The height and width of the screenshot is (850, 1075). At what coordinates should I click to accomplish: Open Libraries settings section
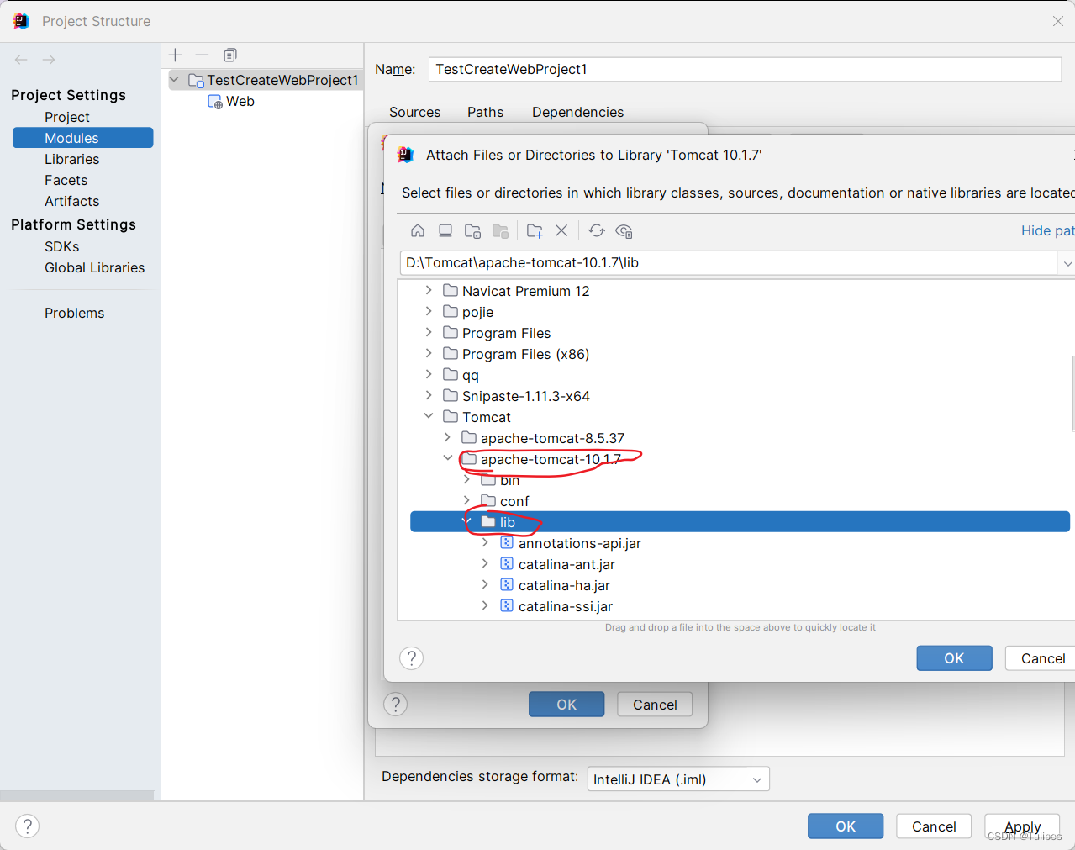pyautogui.click(x=71, y=159)
